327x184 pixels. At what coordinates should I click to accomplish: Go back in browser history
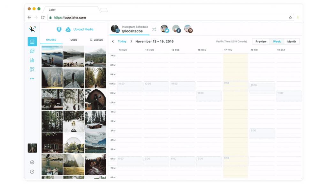tap(29, 18)
